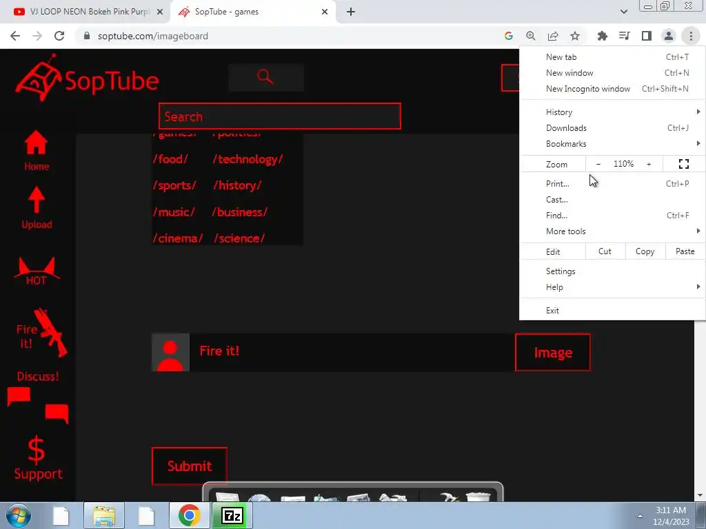Open the file explorer taskbar icon
Viewport: 706px width, 529px height.
(x=104, y=515)
